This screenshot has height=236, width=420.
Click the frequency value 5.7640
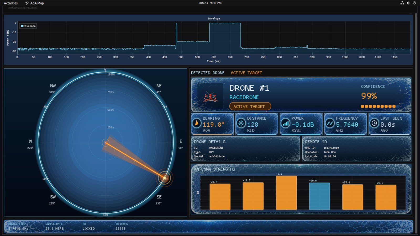point(347,125)
